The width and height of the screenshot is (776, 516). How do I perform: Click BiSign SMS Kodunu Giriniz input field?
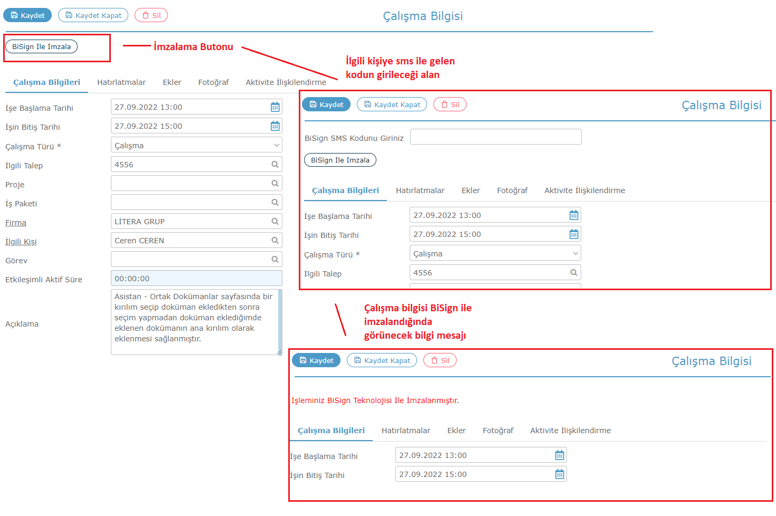click(496, 137)
